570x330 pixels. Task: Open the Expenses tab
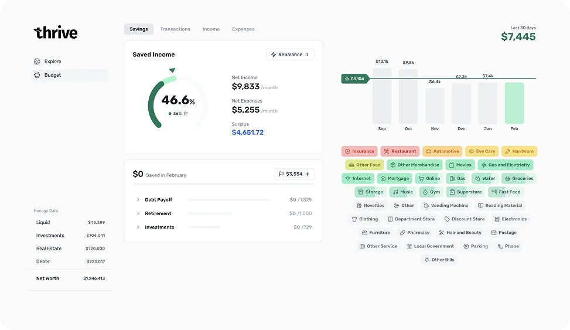pos(243,29)
